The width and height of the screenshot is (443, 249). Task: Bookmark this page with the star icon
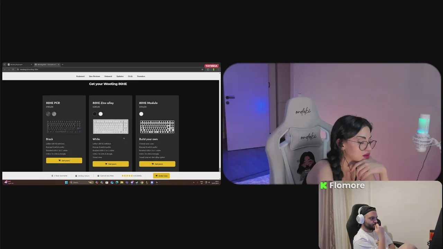(202, 70)
